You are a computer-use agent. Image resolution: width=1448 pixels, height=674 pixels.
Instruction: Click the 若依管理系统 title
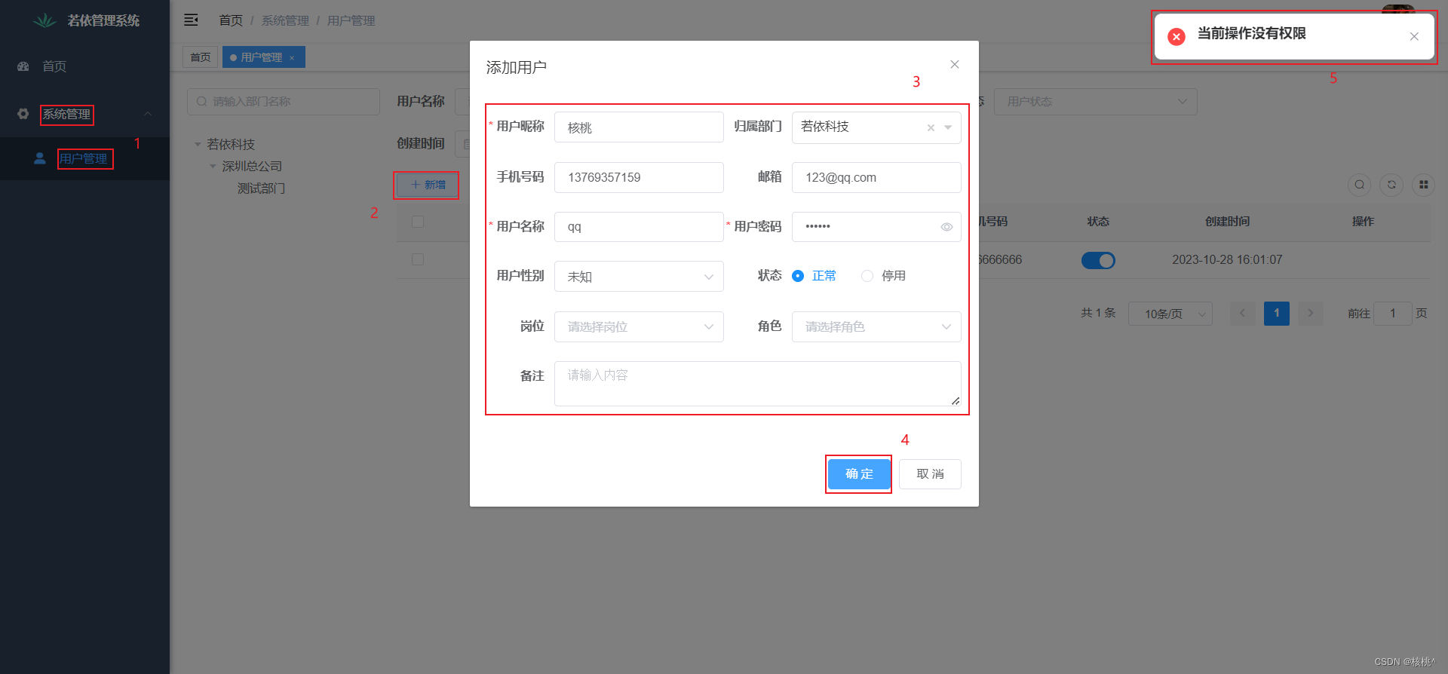(x=103, y=20)
